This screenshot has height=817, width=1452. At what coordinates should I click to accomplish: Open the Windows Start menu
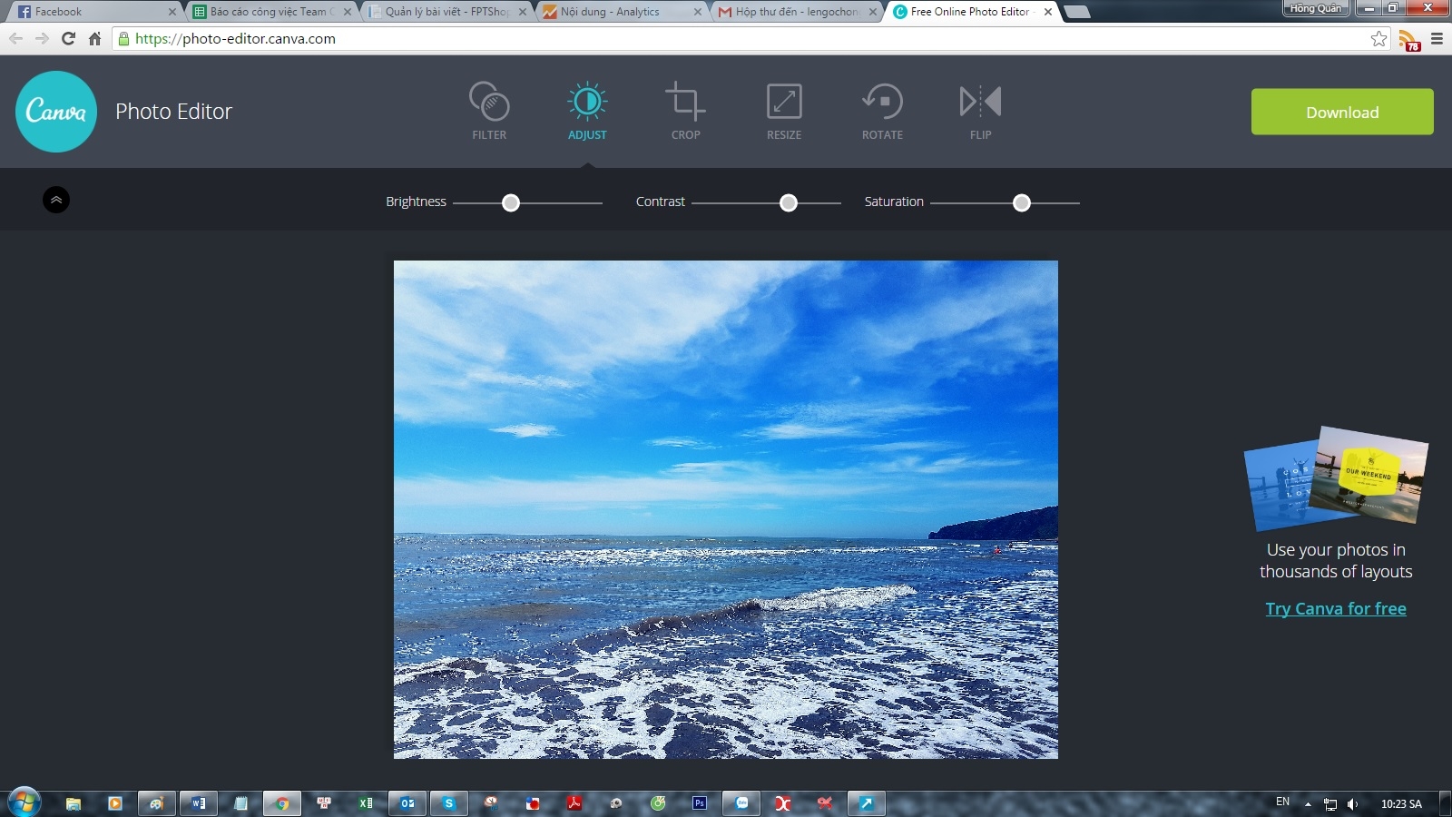click(25, 802)
